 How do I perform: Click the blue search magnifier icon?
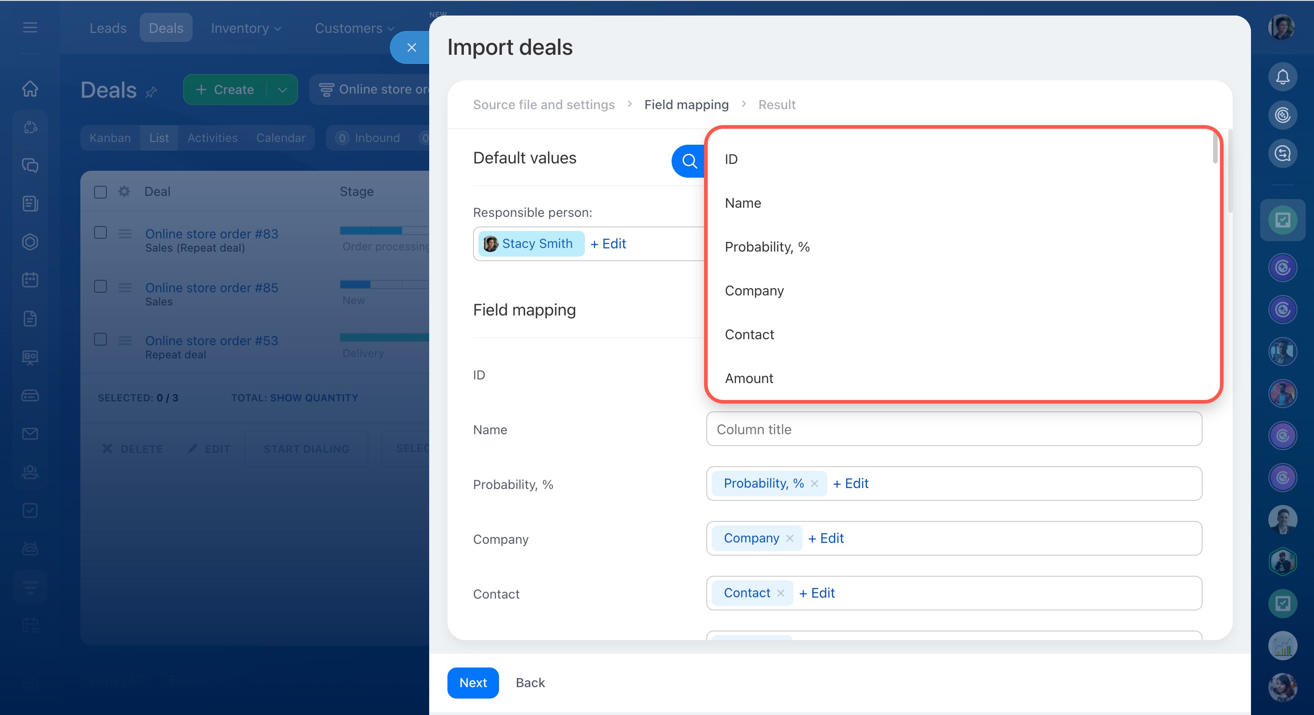click(x=689, y=161)
